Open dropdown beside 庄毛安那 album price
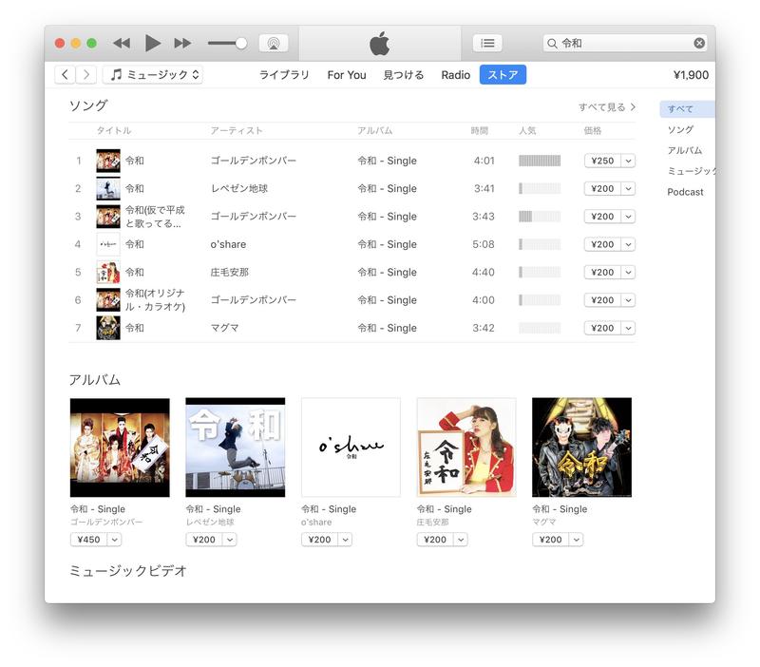 (461, 540)
